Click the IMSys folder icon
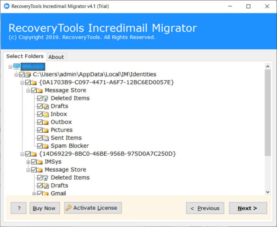This screenshot has width=277, height=227. click(x=40, y=162)
